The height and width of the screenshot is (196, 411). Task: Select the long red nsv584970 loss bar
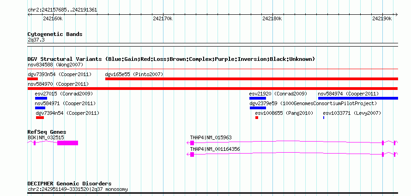pyautogui.click(x=212, y=89)
